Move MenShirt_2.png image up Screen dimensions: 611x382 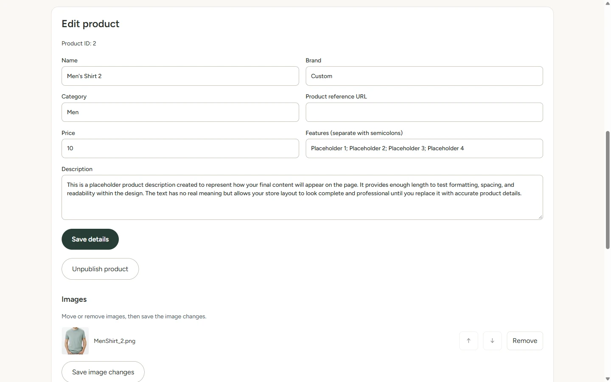(468, 341)
